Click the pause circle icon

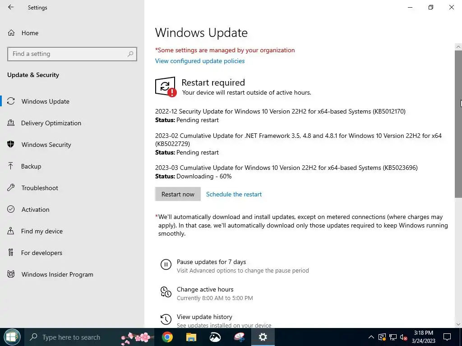[x=166, y=264]
